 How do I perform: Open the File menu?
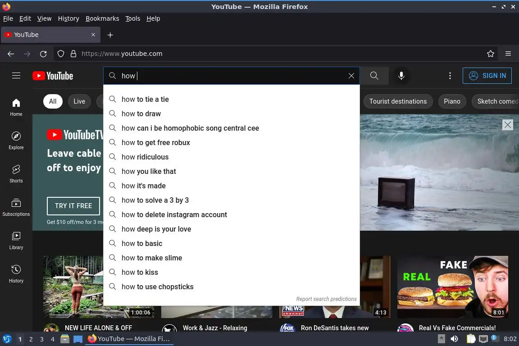[8, 18]
